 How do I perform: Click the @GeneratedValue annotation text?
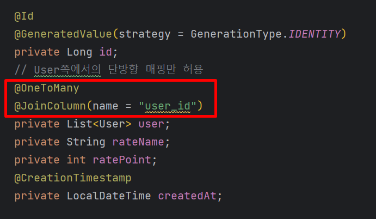coord(63,34)
